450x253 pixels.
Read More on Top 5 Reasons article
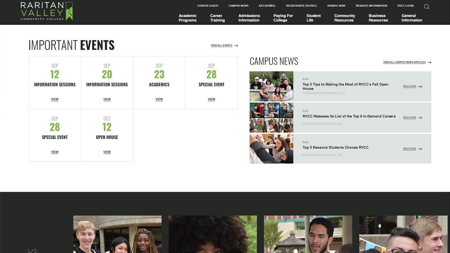410,149
